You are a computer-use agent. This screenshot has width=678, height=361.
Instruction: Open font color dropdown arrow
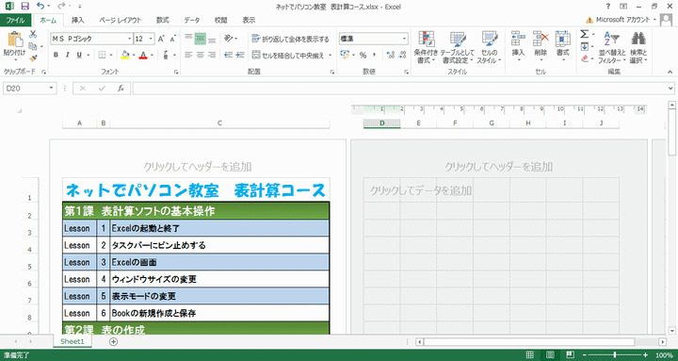click(x=152, y=55)
